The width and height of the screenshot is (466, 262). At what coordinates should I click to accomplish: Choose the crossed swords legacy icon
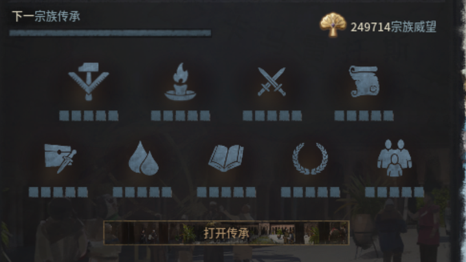click(272, 82)
